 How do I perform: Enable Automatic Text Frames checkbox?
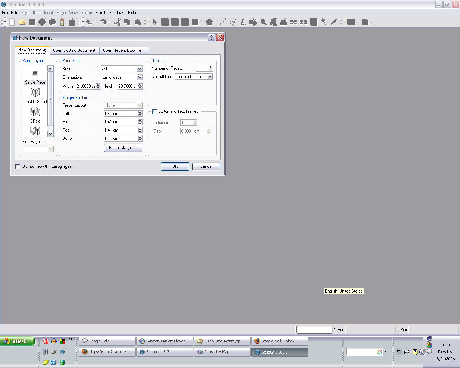pyautogui.click(x=155, y=112)
